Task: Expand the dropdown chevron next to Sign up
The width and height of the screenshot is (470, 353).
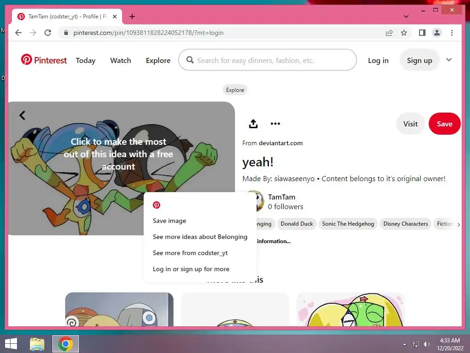Action: point(449,60)
